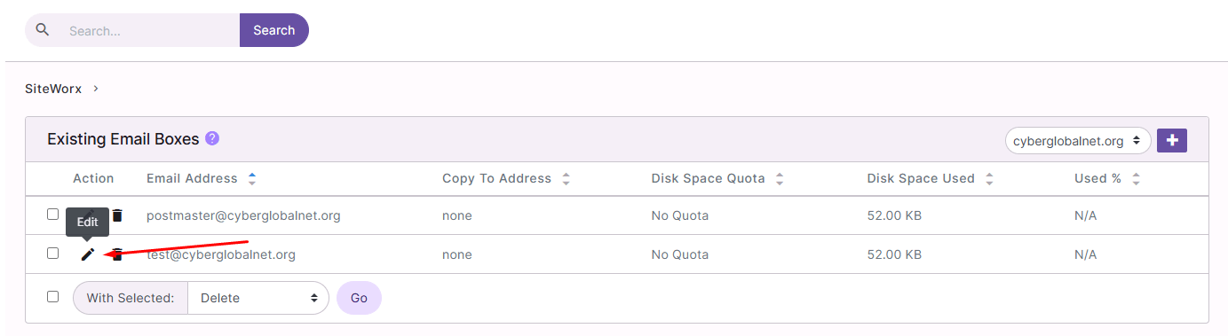Viewport: 1228px width, 336px height.
Task: Toggle the select-all checkbox beside With Selected
Action: (x=53, y=296)
